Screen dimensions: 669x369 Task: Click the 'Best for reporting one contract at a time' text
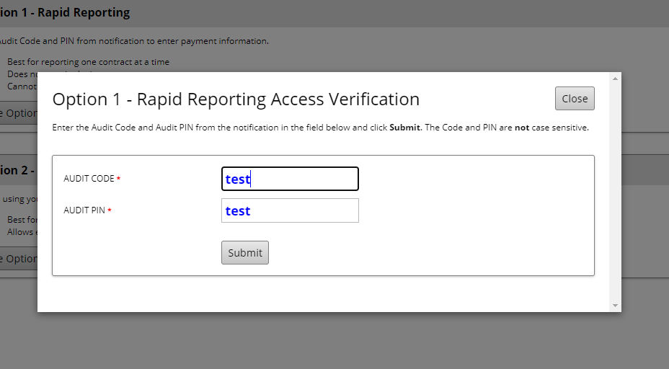pos(89,62)
